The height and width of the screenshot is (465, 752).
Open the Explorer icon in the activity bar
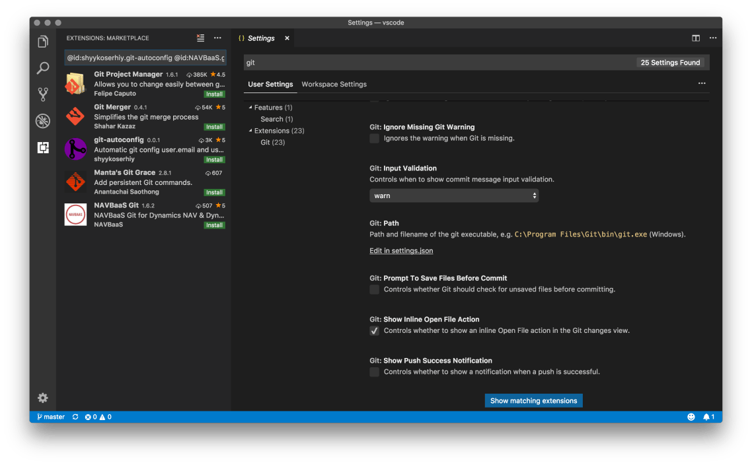42,41
